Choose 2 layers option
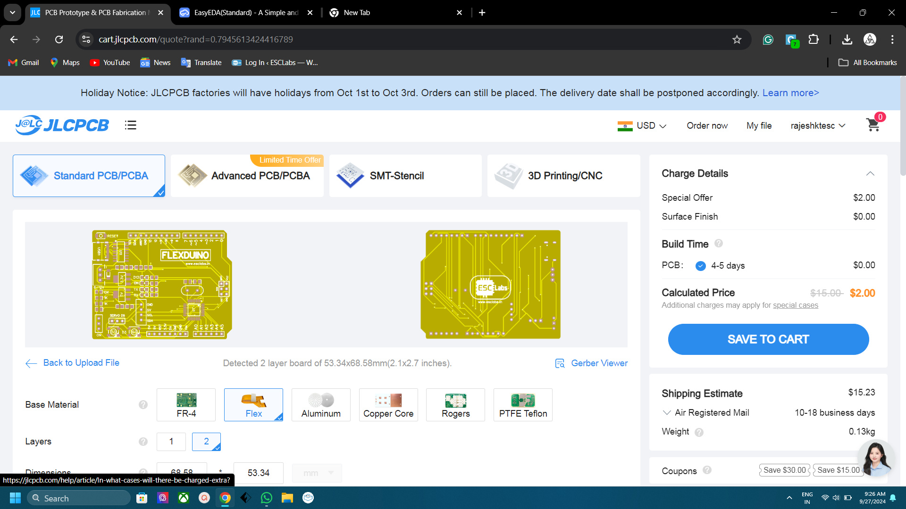This screenshot has width=906, height=509. point(206,442)
